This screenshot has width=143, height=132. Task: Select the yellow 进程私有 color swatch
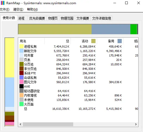pyautogui.click(x=22, y=46)
